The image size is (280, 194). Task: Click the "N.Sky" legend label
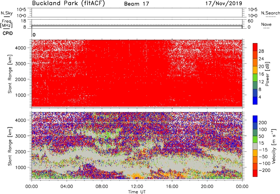click(7, 13)
